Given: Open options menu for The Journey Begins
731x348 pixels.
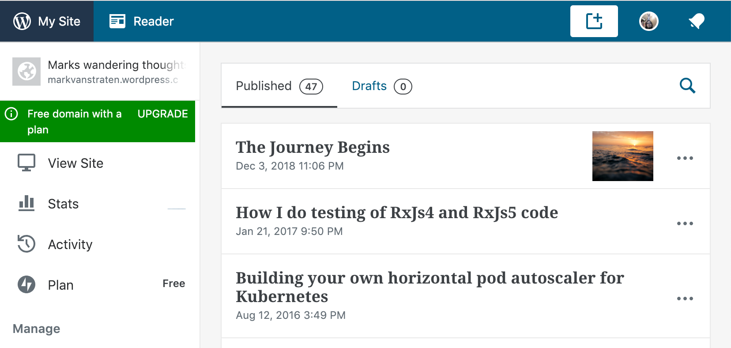Looking at the screenshot, I should [x=685, y=158].
